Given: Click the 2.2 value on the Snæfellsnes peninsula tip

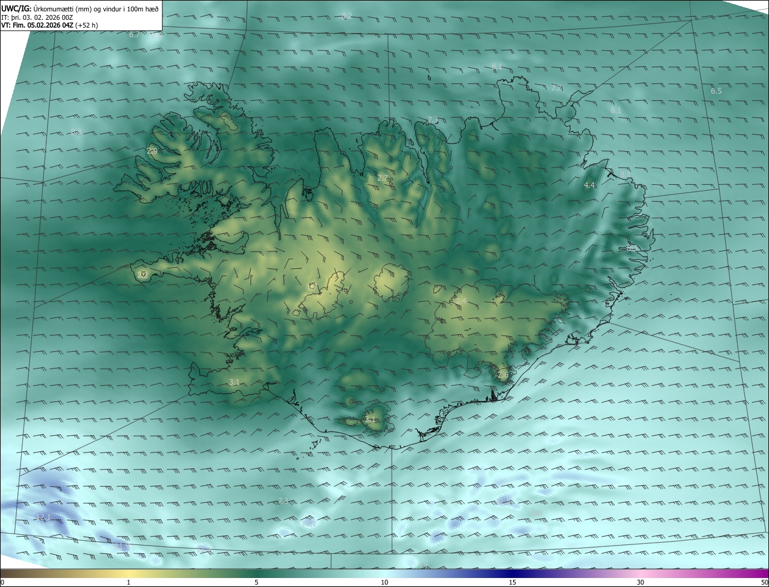Looking at the screenshot, I should 142,274.
